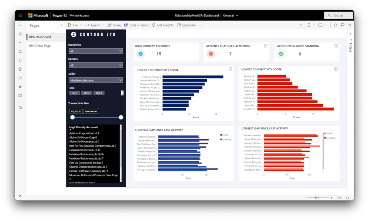Click the arrow icon at the sidebar bottom
369x220 pixels.
click(x=20, y=196)
